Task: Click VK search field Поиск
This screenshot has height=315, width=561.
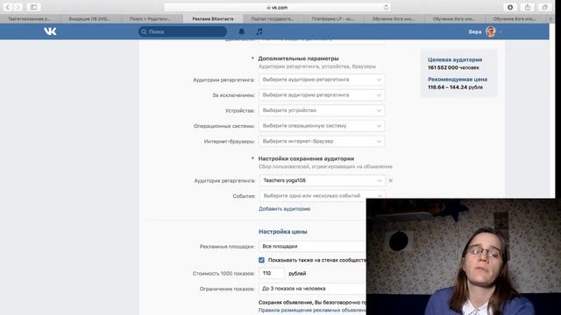Action: click(x=182, y=31)
